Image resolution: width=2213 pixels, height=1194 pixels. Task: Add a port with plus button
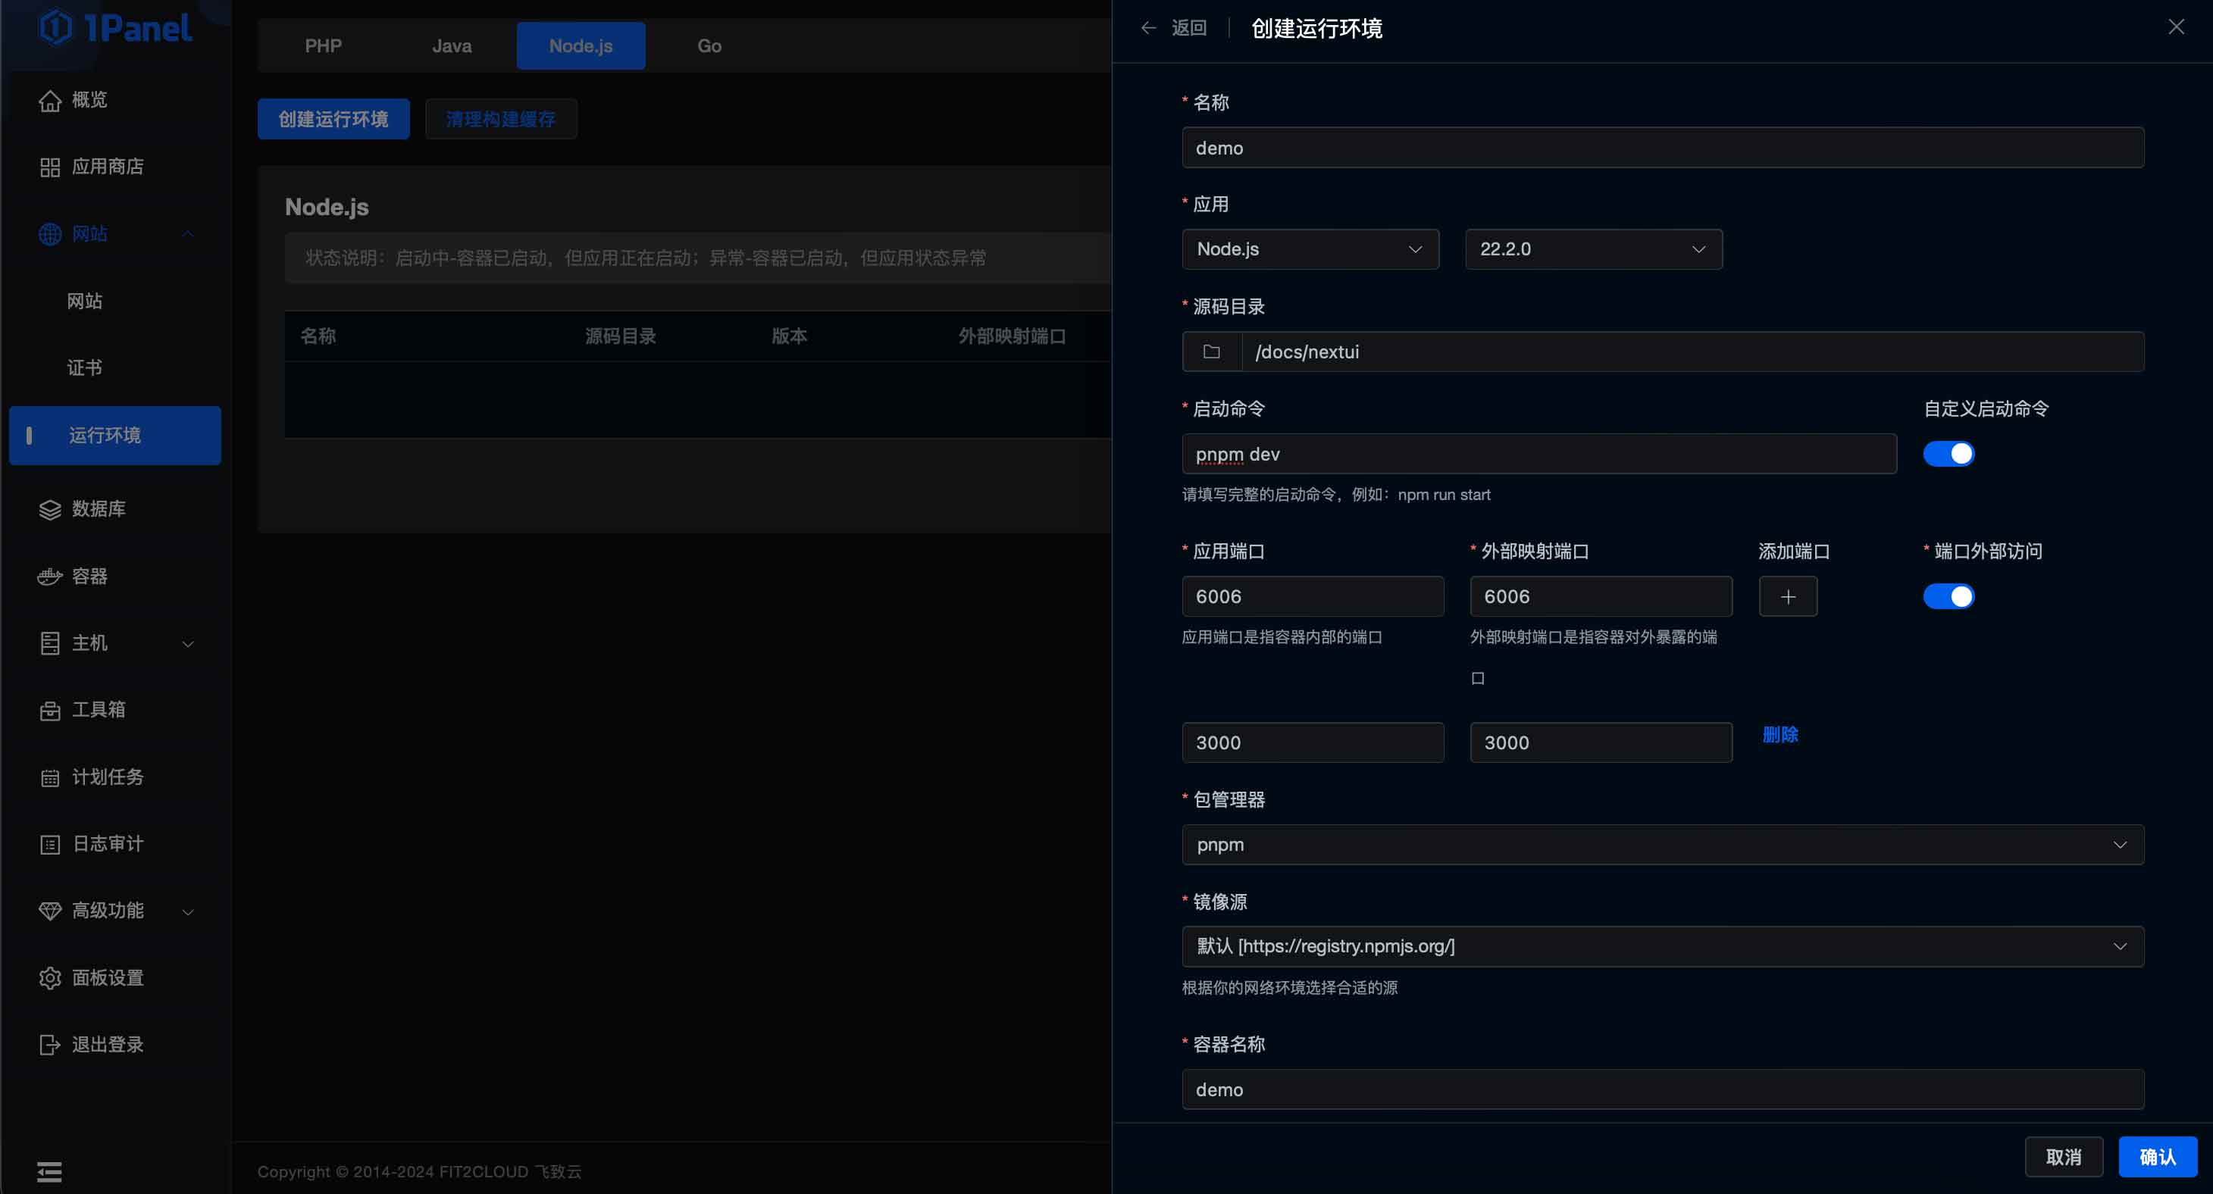click(1788, 596)
